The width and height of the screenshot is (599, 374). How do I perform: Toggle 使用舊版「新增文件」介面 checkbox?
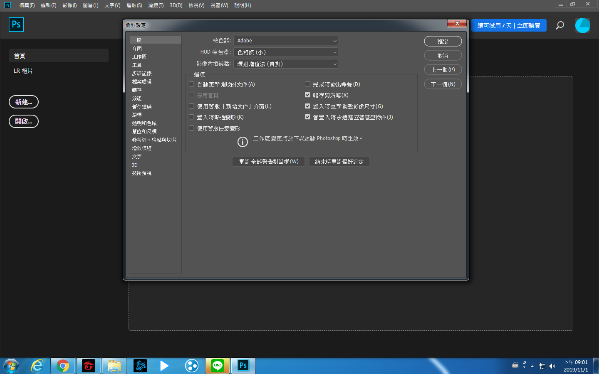pos(191,106)
